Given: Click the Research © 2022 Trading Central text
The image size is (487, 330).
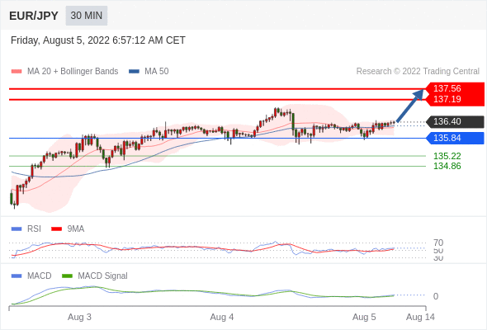Looking at the screenshot, I should tap(418, 72).
